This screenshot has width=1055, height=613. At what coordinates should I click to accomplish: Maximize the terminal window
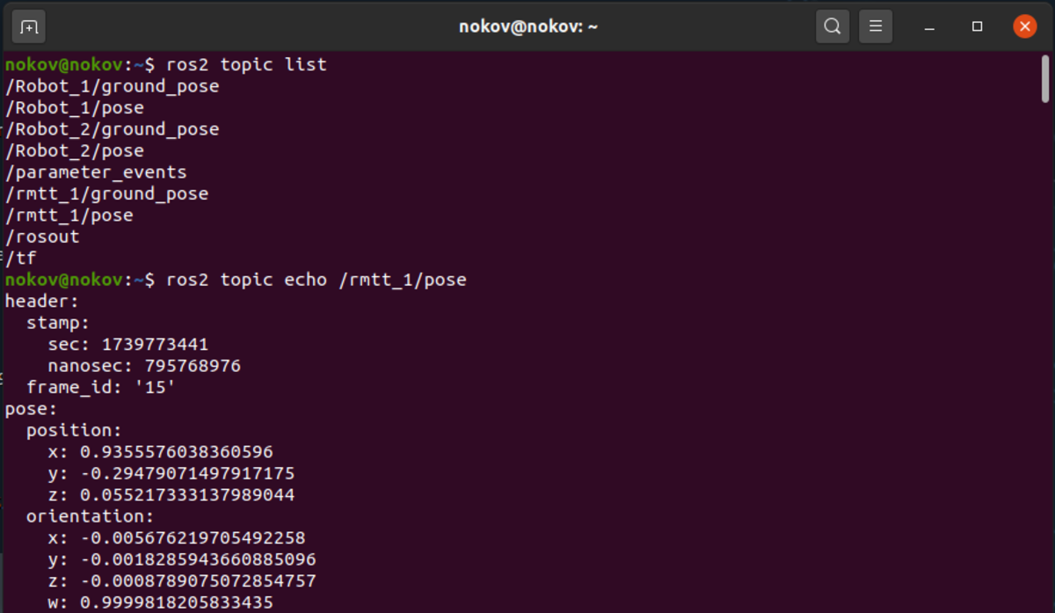click(977, 26)
